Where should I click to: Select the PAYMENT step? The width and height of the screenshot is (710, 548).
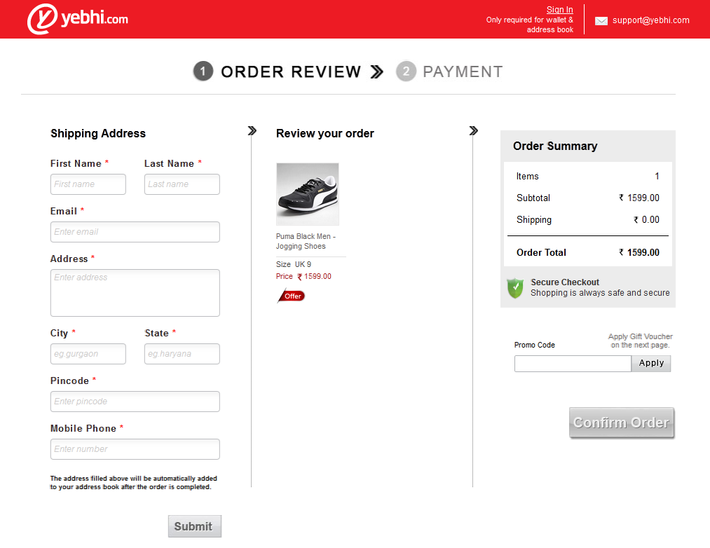click(x=463, y=71)
